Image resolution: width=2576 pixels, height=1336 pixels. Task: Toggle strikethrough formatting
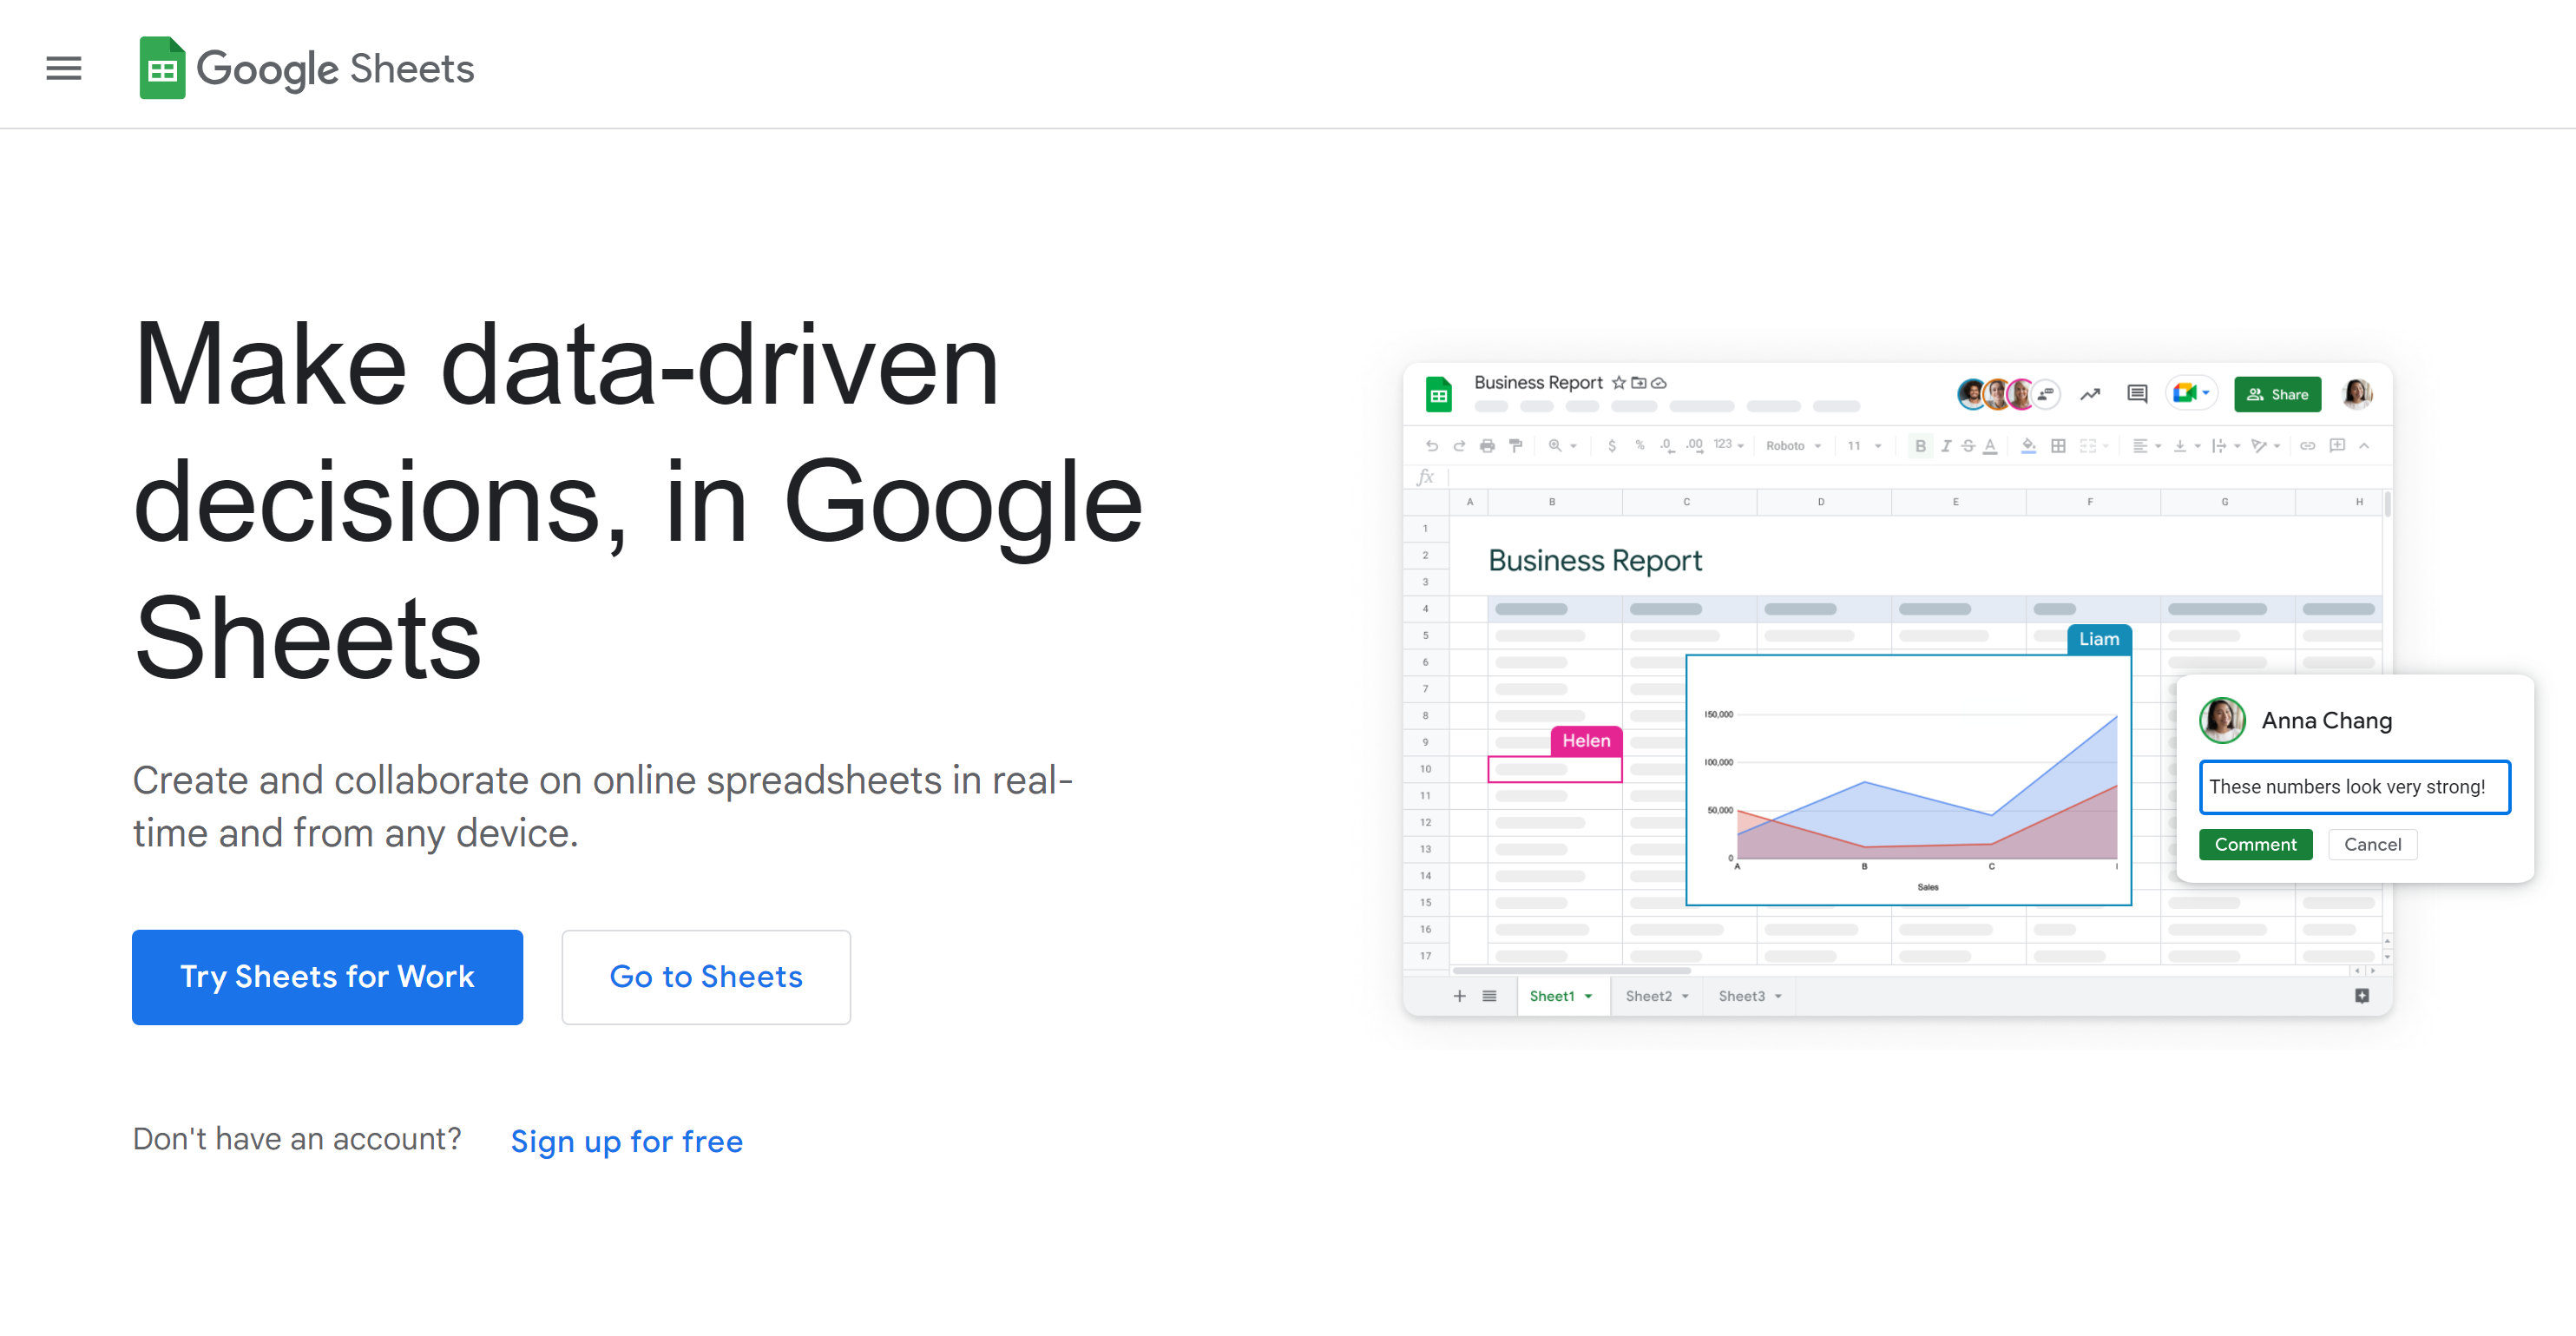tap(1967, 446)
